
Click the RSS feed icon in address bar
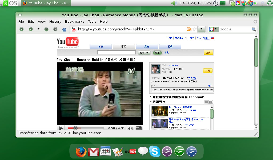coord(189,29)
